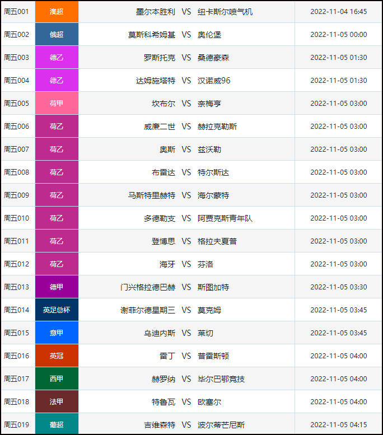The height and width of the screenshot is (435, 383).
Task: Select team 坎布尔
Action: point(164,104)
